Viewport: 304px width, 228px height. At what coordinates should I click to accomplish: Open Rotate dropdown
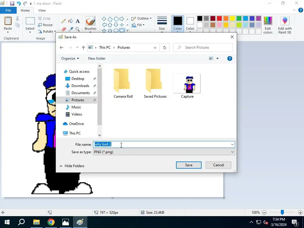(x=47, y=31)
